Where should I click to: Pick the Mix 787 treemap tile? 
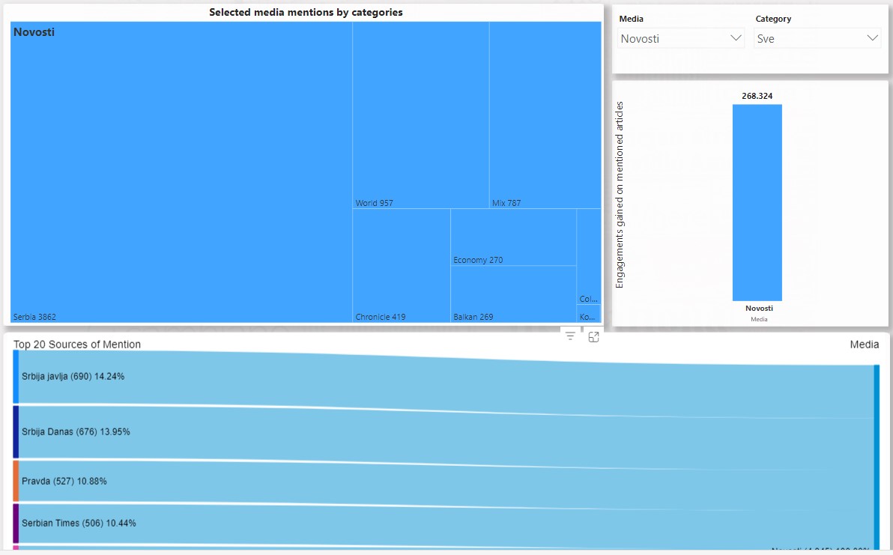(545, 115)
